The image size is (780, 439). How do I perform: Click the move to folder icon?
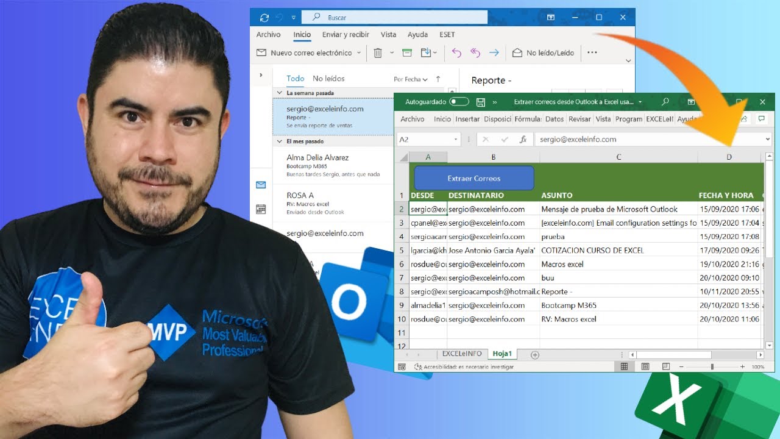click(x=427, y=53)
